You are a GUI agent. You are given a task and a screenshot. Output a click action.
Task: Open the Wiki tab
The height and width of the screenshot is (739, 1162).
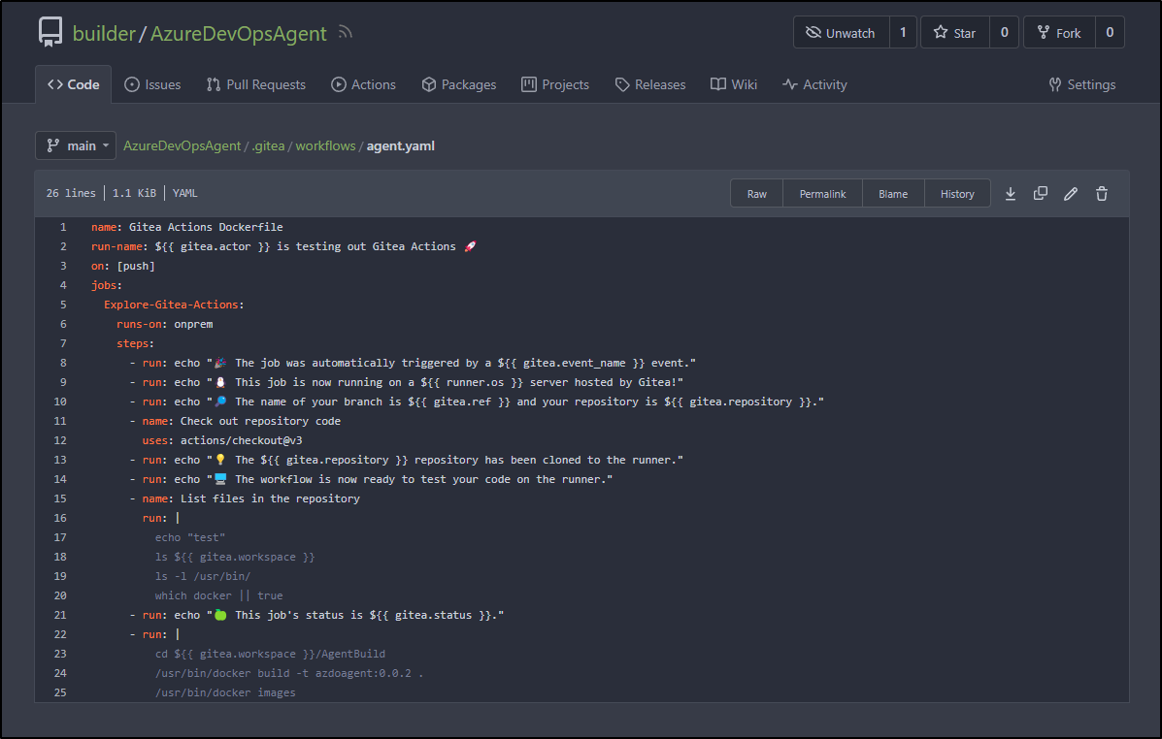tap(735, 84)
